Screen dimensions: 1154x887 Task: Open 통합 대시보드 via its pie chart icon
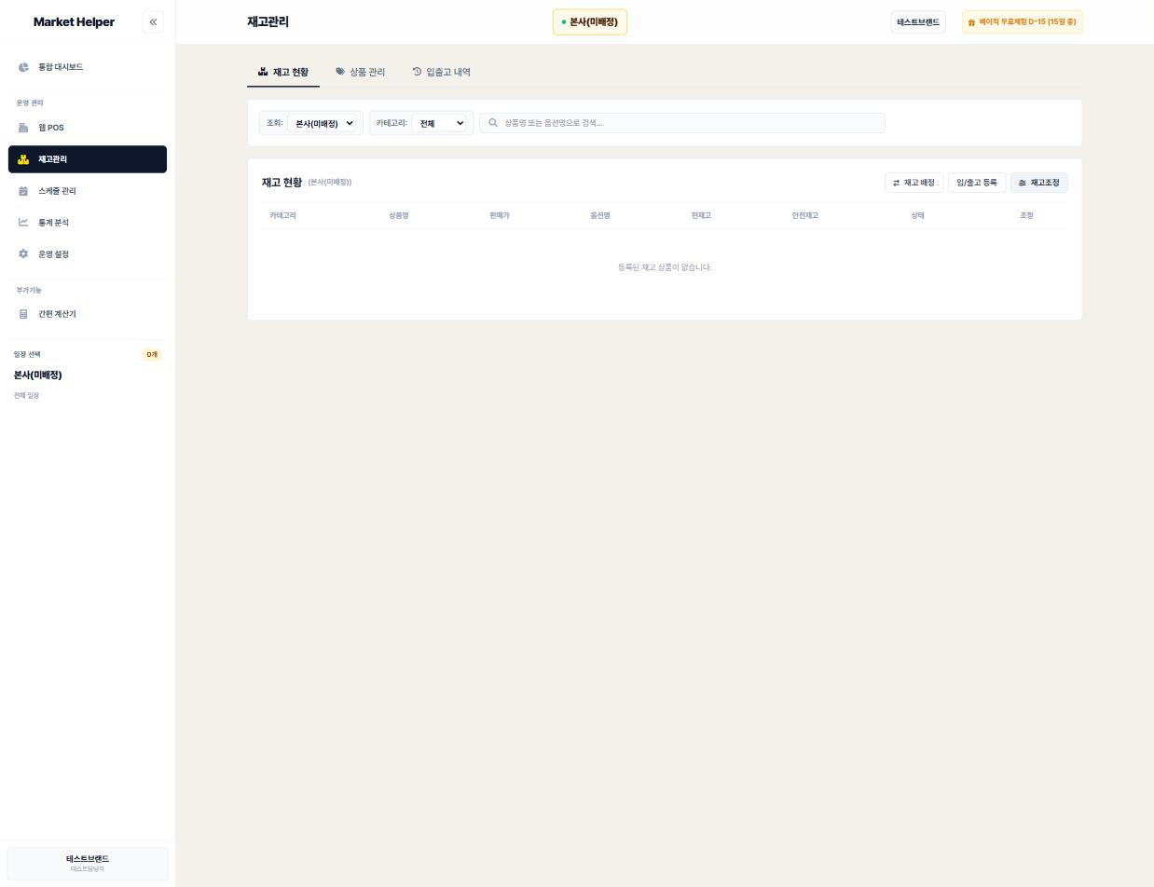coord(23,67)
